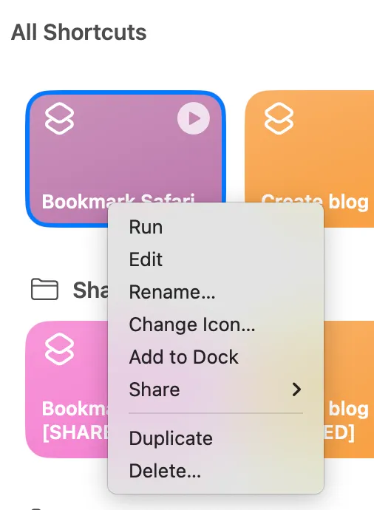The image size is (374, 510).
Task: Choose Run from the context menu
Action: tap(216, 227)
